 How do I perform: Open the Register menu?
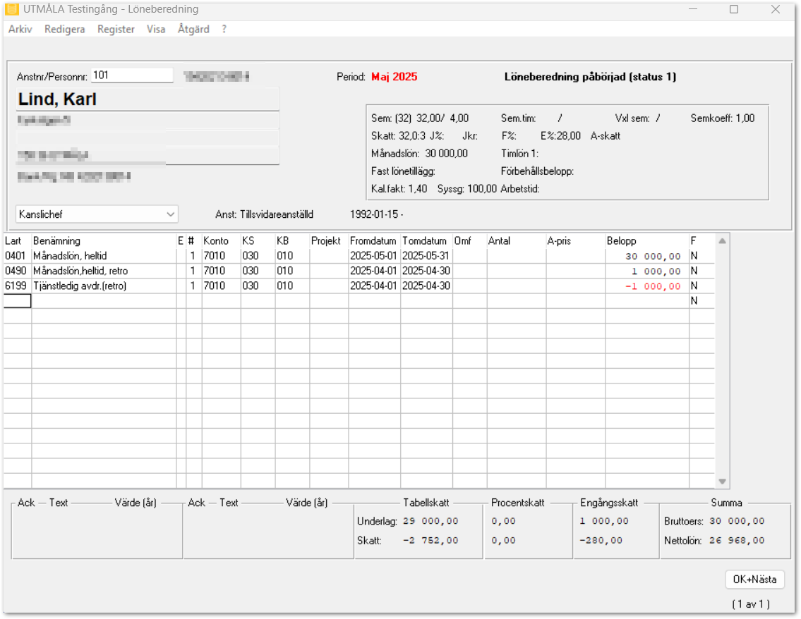116,29
